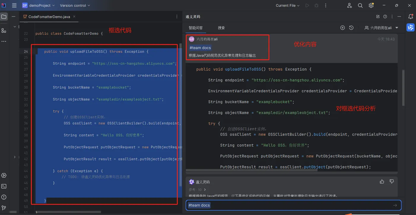Image resolution: width=416 pixels, height=215 pixels.
Task: Open Search Everywhere magnifier icon
Action: tap(360, 5)
